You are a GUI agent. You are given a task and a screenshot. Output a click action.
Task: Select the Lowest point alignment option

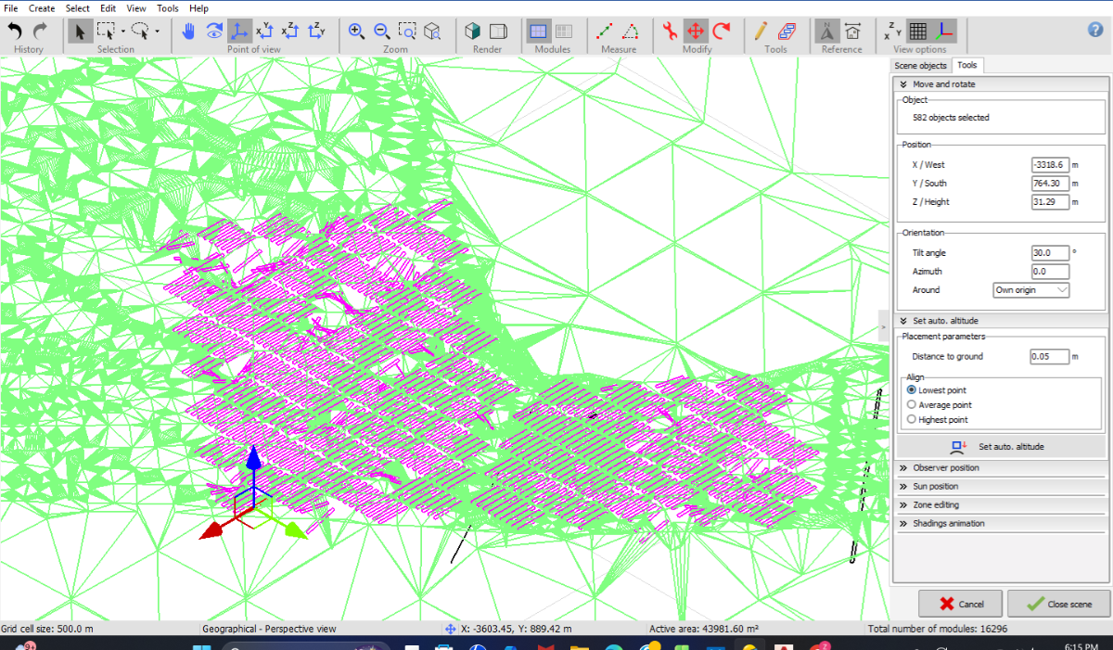pyautogui.click(x=911, y=390)
